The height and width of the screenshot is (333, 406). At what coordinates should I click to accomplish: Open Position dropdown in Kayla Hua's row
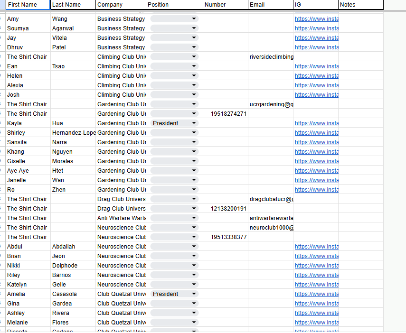(x=194, y=123)
